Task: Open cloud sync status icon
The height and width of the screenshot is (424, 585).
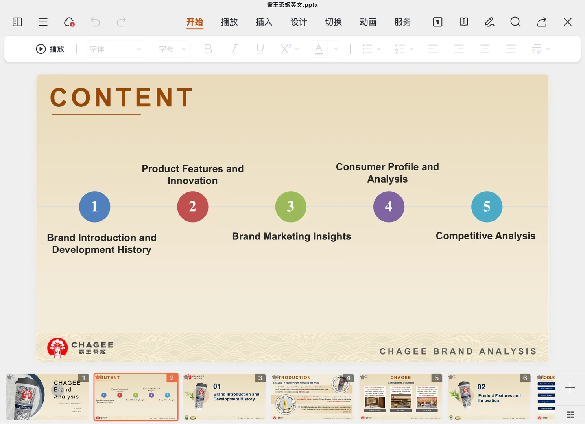Action: [x=69, y=22]
